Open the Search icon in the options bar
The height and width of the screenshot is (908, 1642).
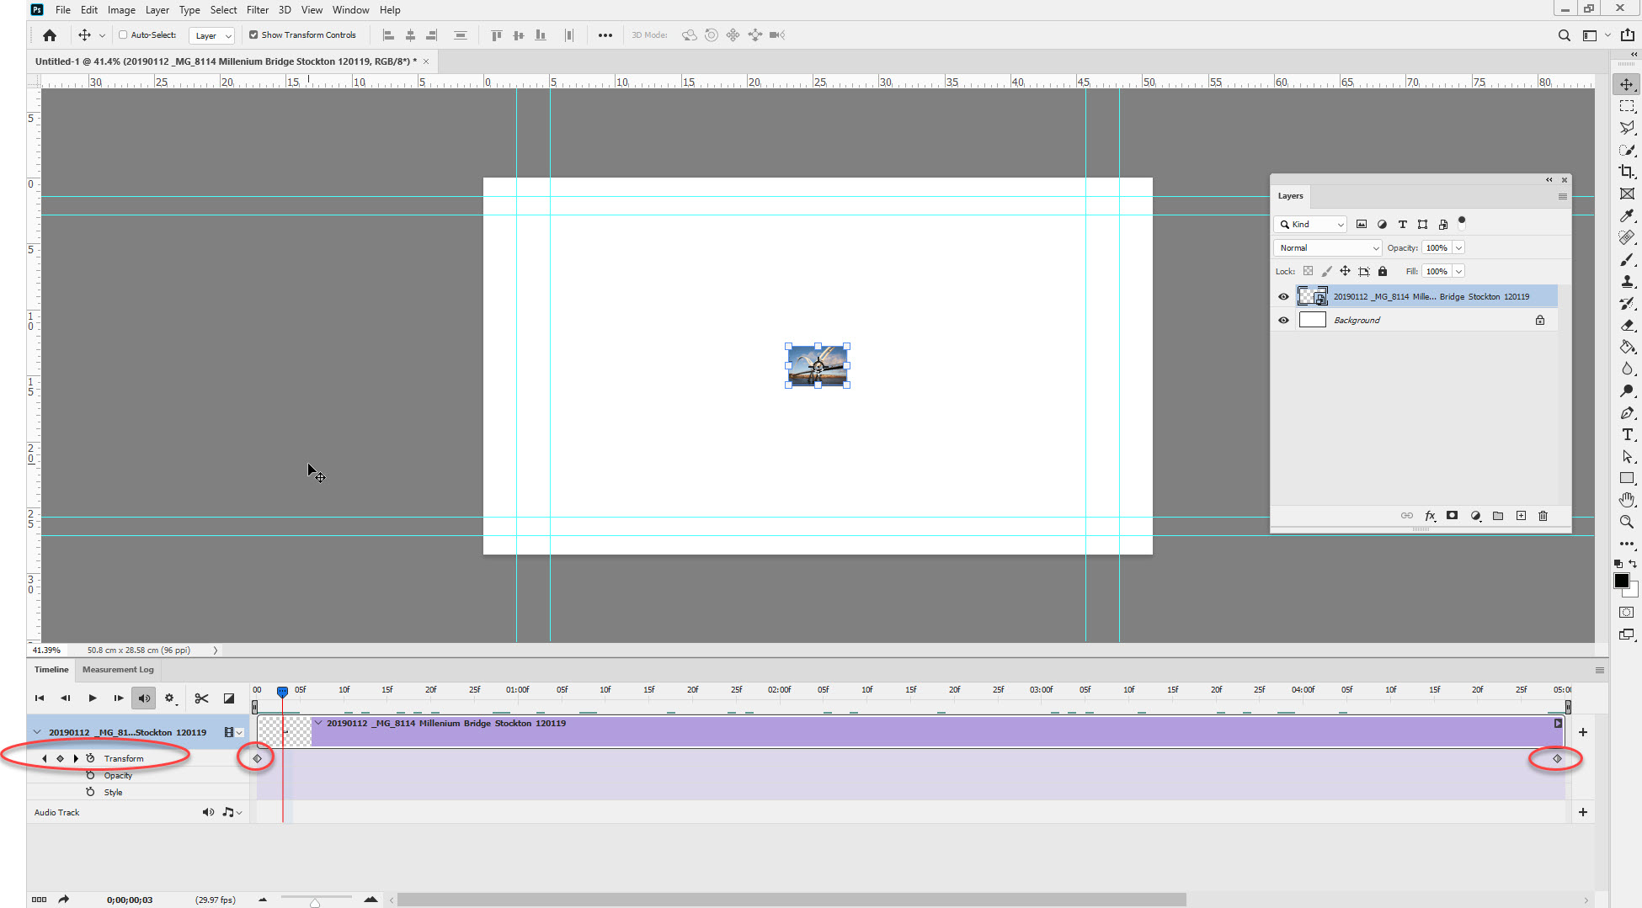pos(1564,35)
